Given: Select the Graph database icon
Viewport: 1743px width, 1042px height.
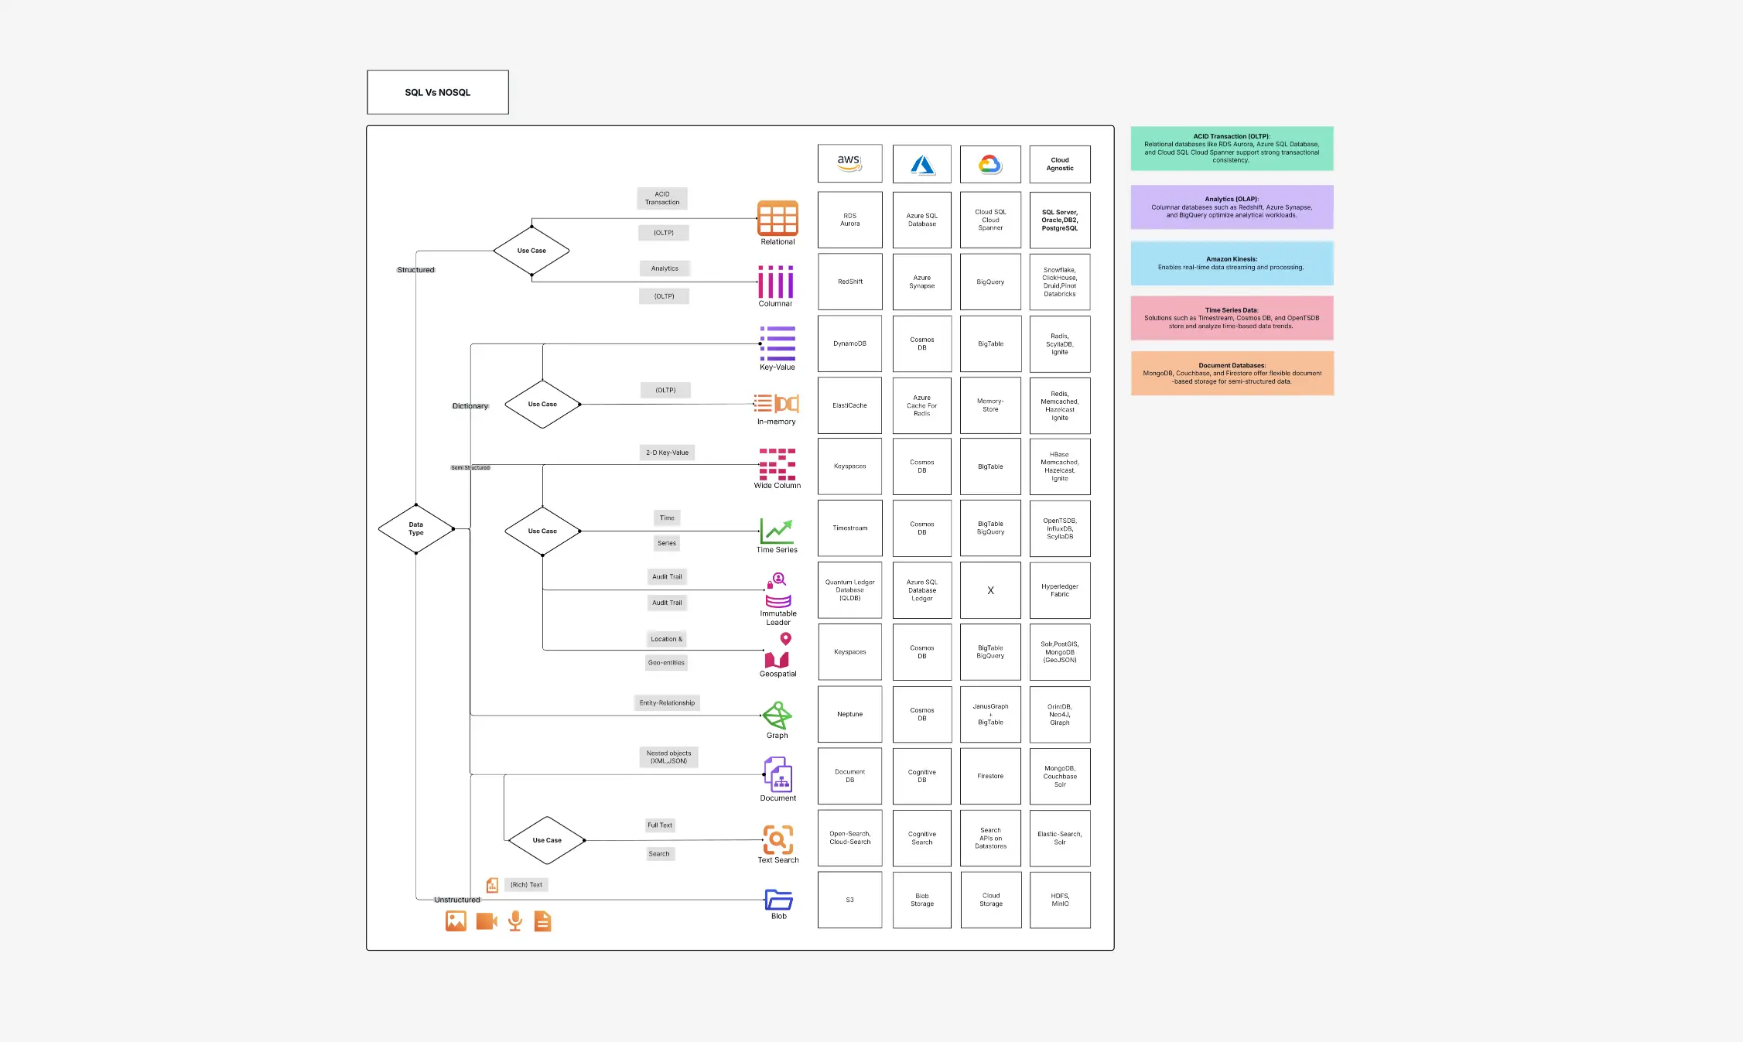Looking at the screenshot, I should 777,716.
